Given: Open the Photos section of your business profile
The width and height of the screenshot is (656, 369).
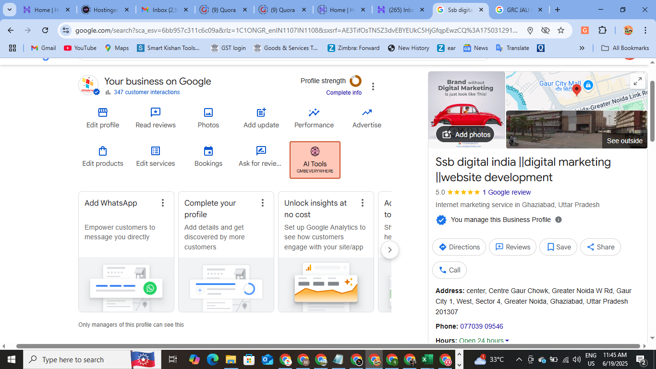Looking at the screenshot, I should (208, 117).
